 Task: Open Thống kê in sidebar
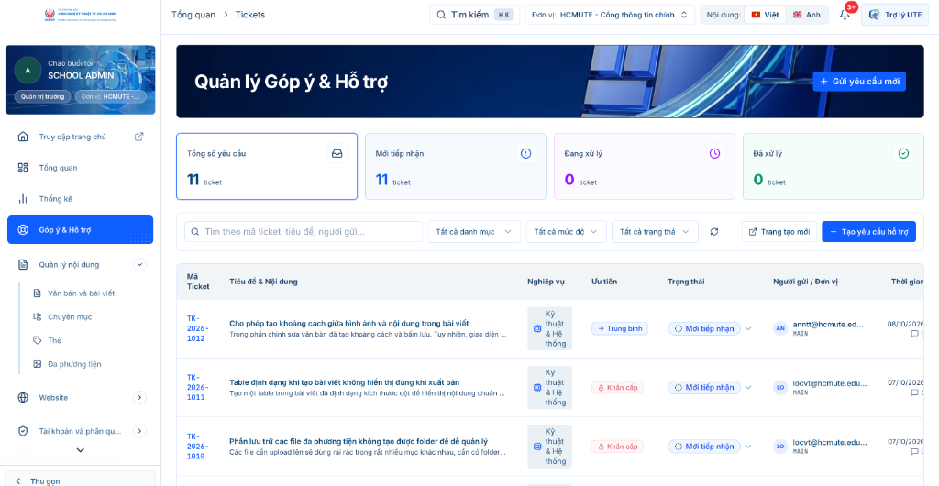click(81, 199)
